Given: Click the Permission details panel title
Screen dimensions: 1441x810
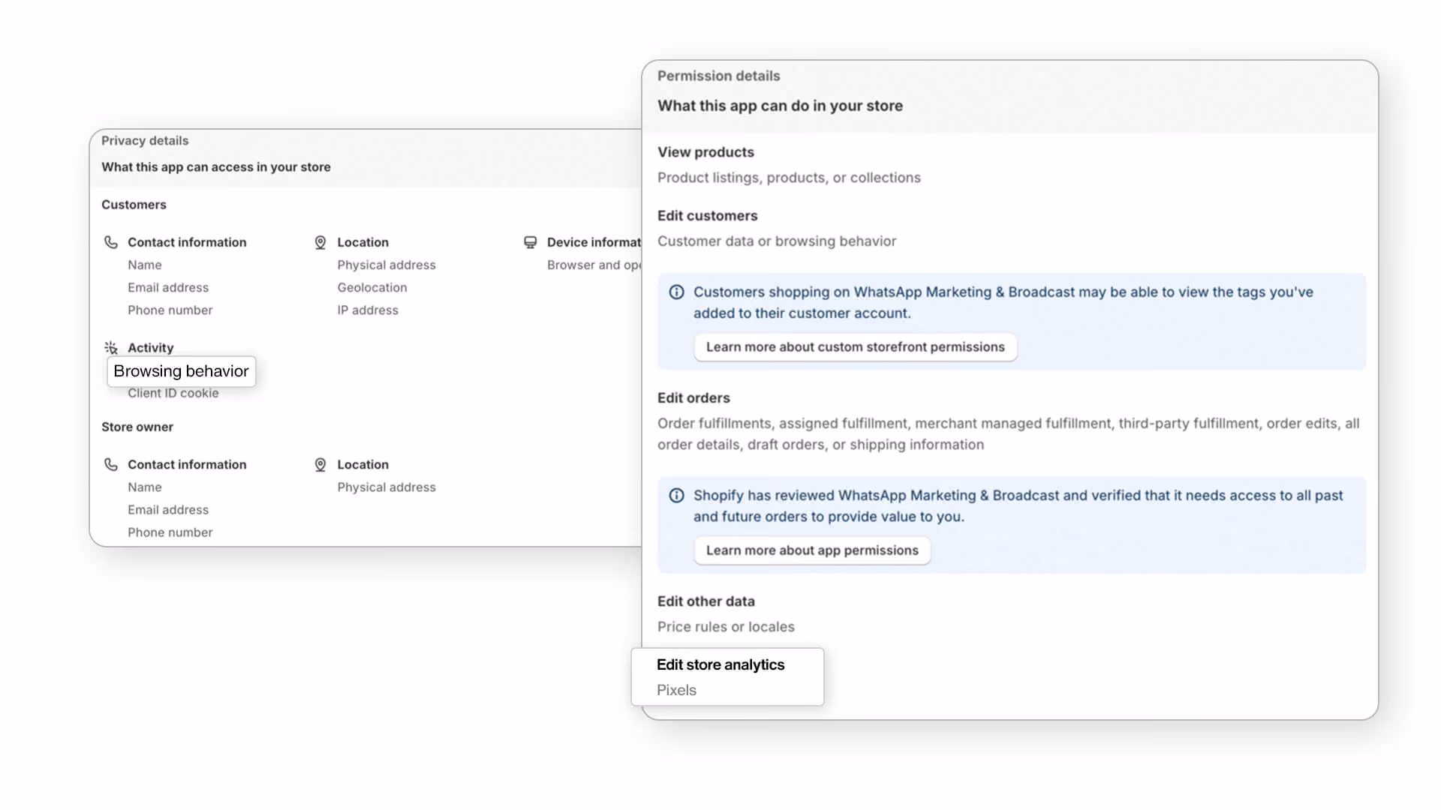Looking at the screenshot, I should pyautogui.click(x=719, y=76).
